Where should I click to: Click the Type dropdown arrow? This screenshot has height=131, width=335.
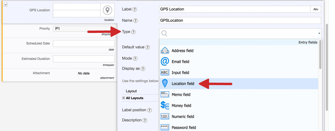point(319,34)
